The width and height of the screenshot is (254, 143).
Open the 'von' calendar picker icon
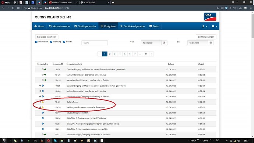pyautogui.click(x=164, y=43)
